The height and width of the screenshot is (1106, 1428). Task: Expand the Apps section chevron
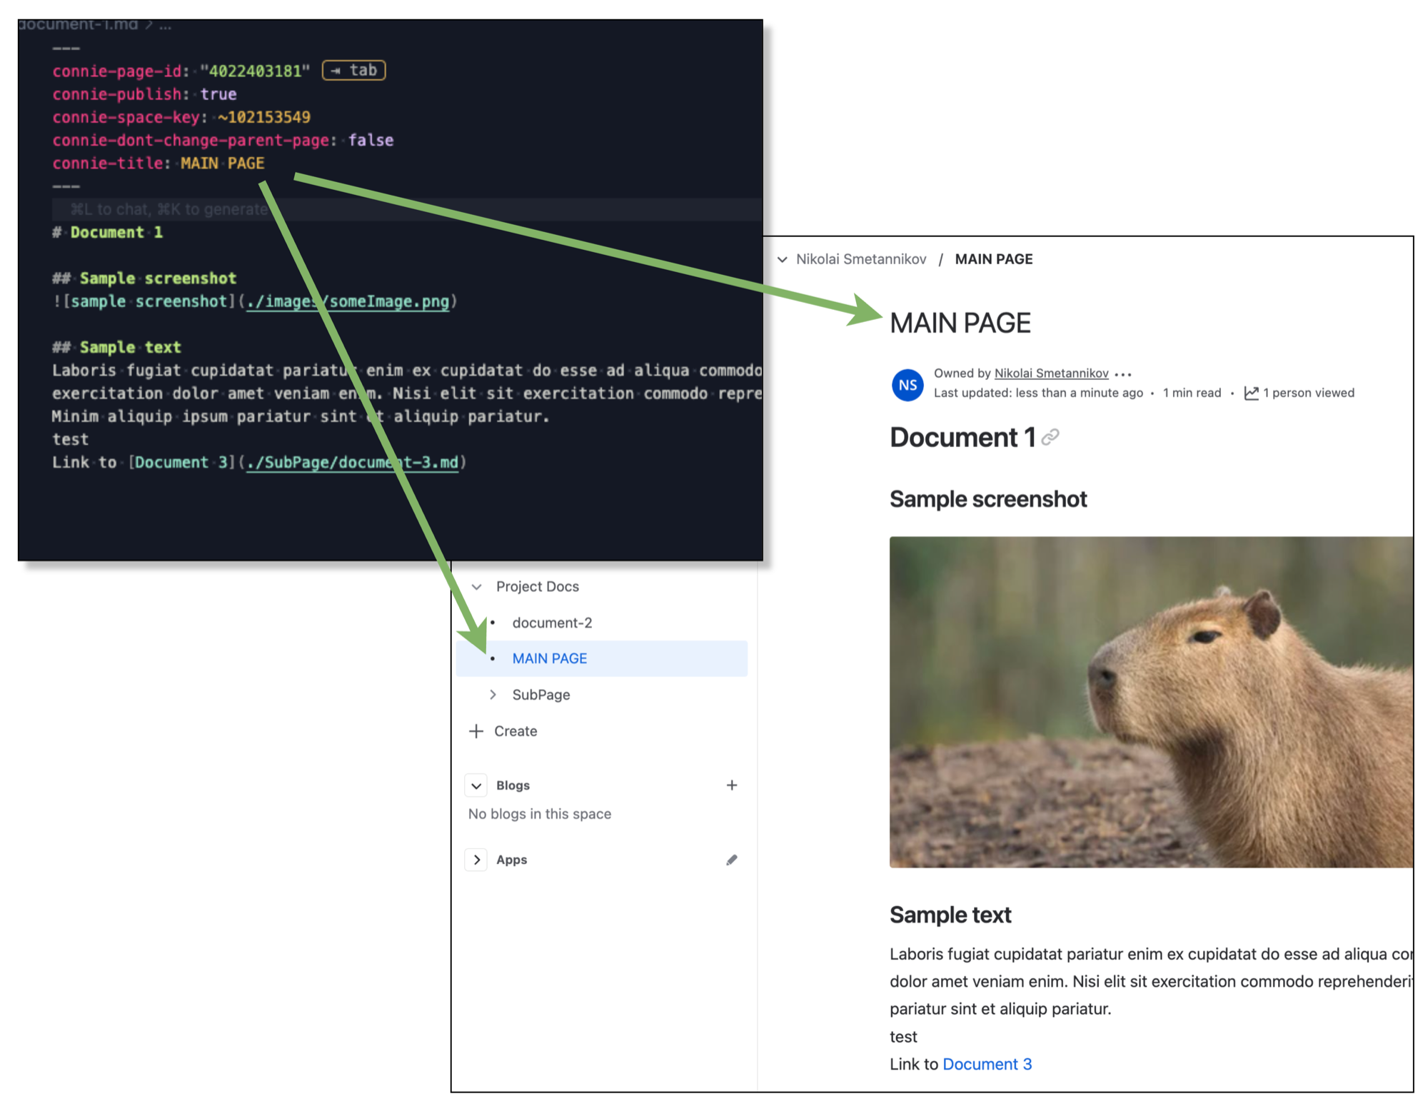(476, 860)
